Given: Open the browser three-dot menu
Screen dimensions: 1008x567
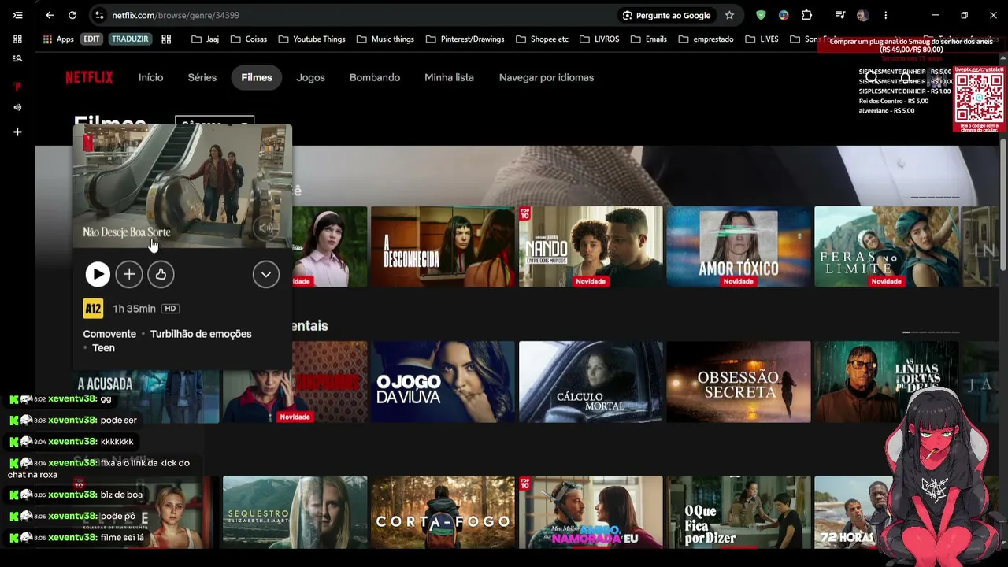Looking at the screenshot, I should click(x=886, y=15).
